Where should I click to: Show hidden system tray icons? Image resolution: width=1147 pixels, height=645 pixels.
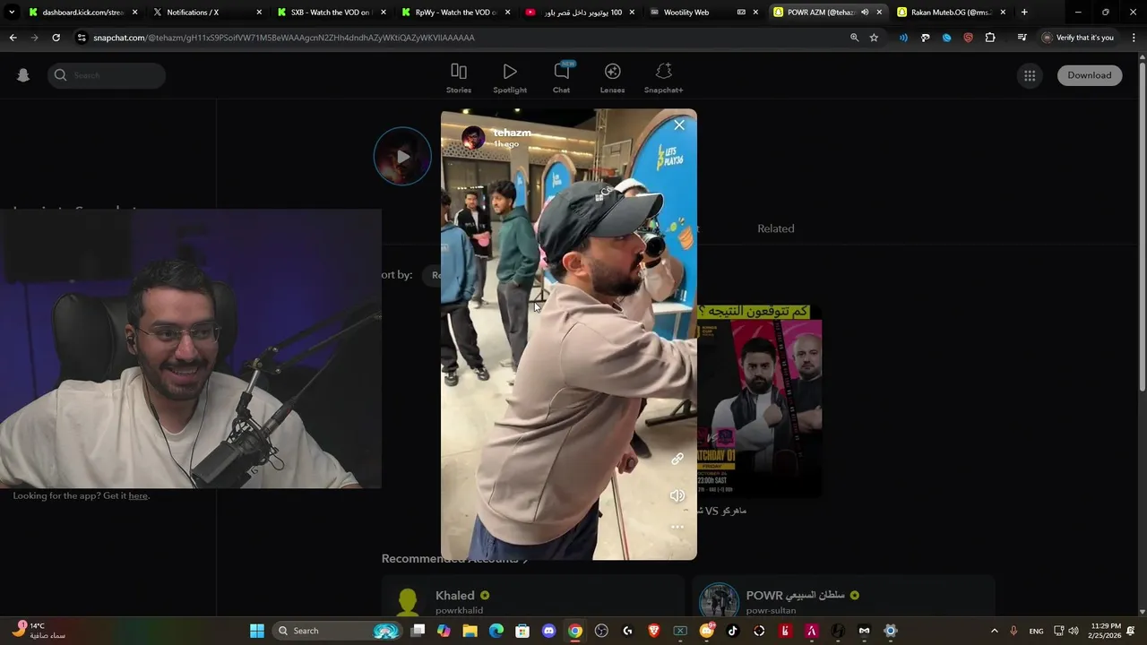pyautogui.click(x=994, y=631)
